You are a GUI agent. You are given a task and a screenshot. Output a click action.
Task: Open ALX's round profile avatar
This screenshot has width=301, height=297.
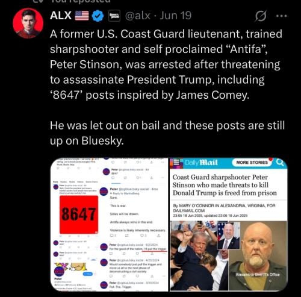click(28, 23)
